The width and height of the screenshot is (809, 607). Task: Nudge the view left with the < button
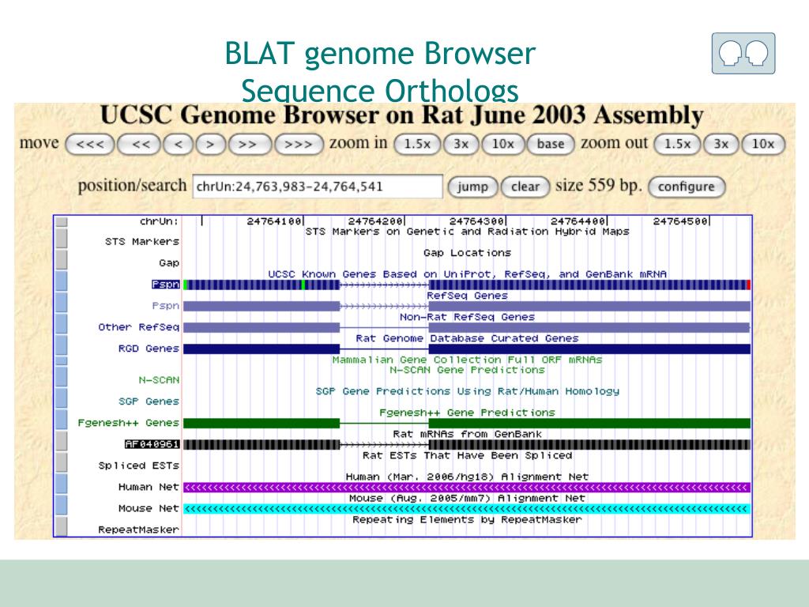[x=179, y=144]
